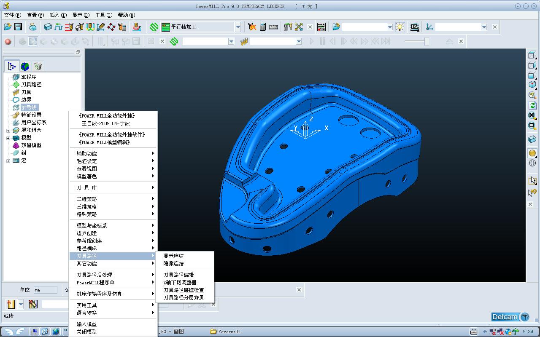Click the refresh view icon on right toolbar
The height and width of the screenshot is (337, 540).
[x=532, y=105]
